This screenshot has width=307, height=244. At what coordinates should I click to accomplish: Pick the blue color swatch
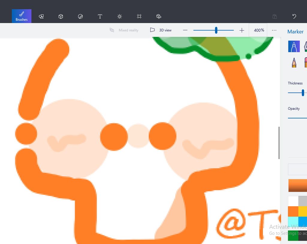tap(303, 222)
